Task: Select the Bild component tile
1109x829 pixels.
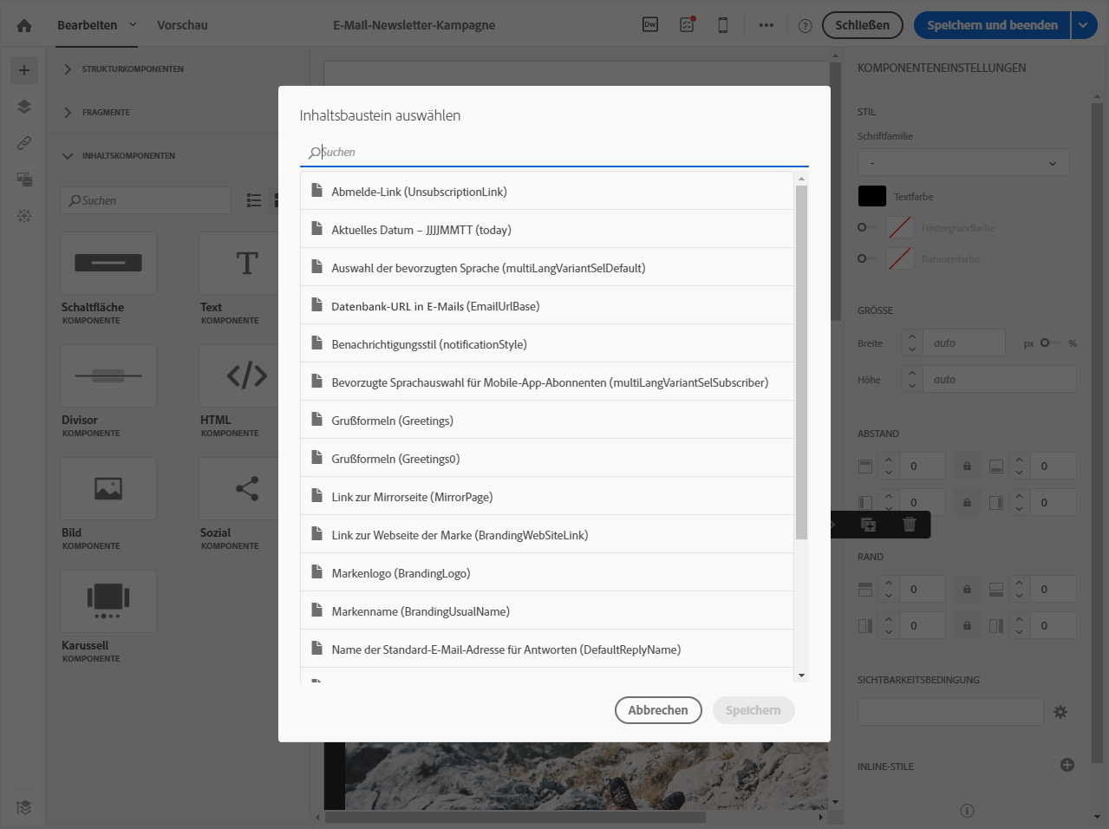Action: 108,488
